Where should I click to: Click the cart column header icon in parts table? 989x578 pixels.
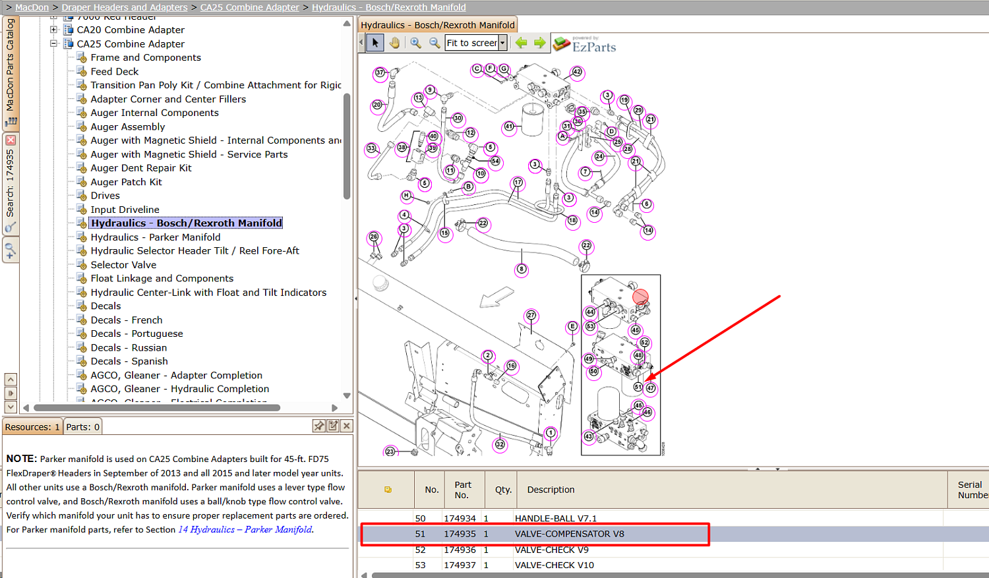[x=388, y=490]
